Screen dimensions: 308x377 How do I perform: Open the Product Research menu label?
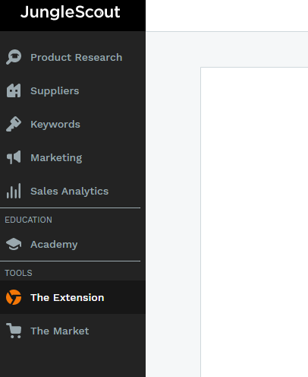point(77,57)
